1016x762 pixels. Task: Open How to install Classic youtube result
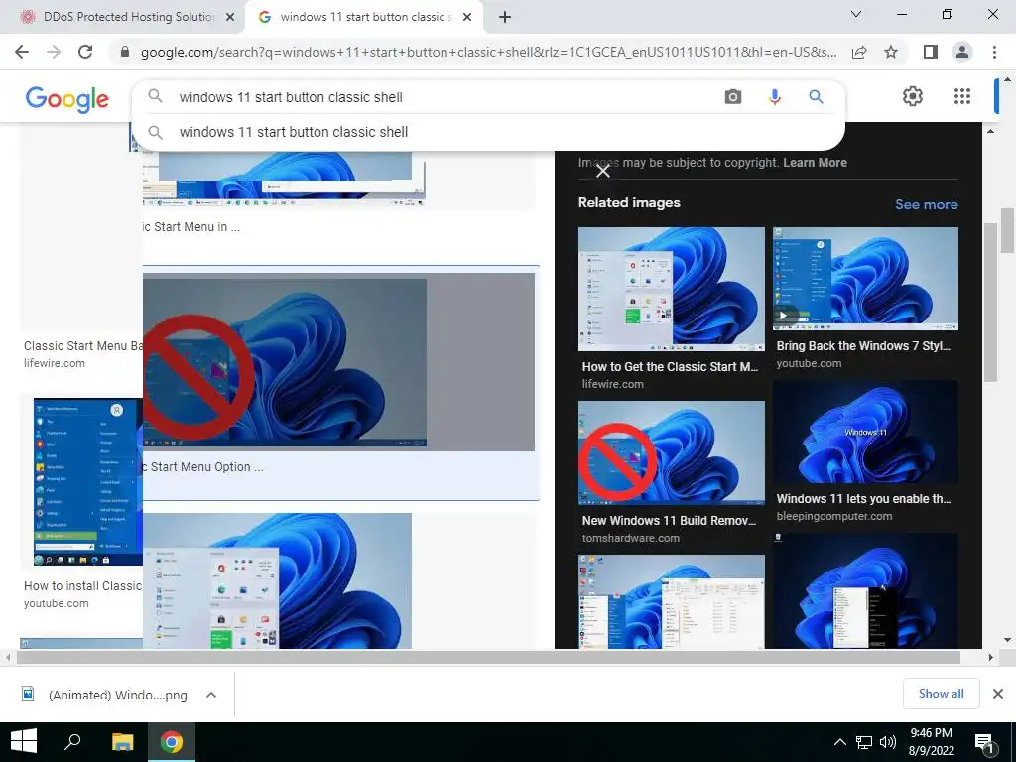coord(83,585)
